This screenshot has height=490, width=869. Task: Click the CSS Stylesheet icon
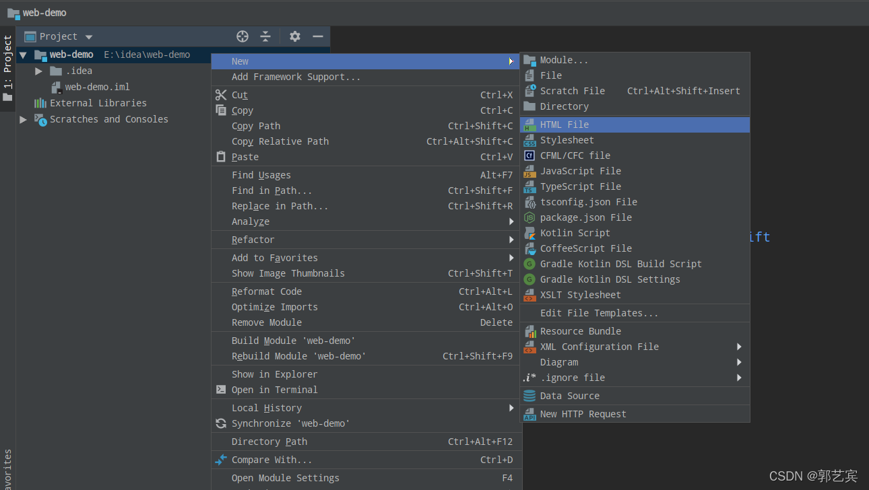[530, 140]
